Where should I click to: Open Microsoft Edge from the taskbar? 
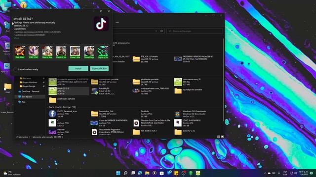click(x=140, y=173)
